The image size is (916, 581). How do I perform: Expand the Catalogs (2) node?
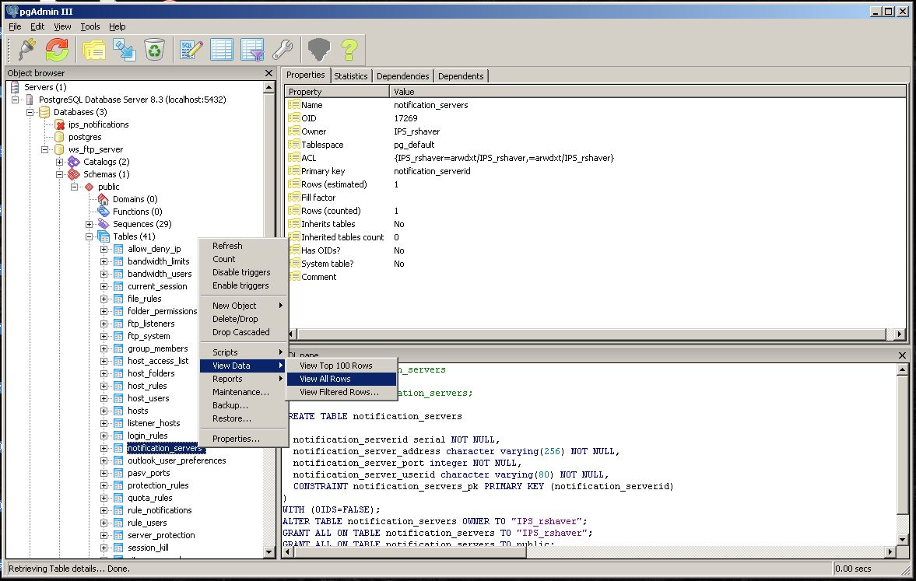60,162
